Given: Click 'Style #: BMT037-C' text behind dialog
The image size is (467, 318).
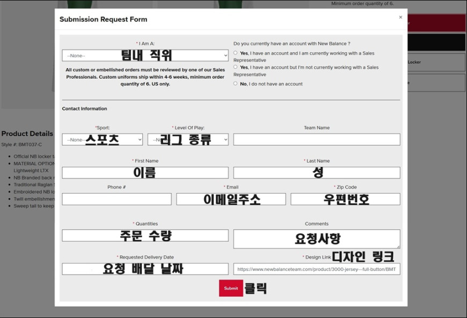Looking at the screenshot, I should pyautogui.click(x=22, y=145).
